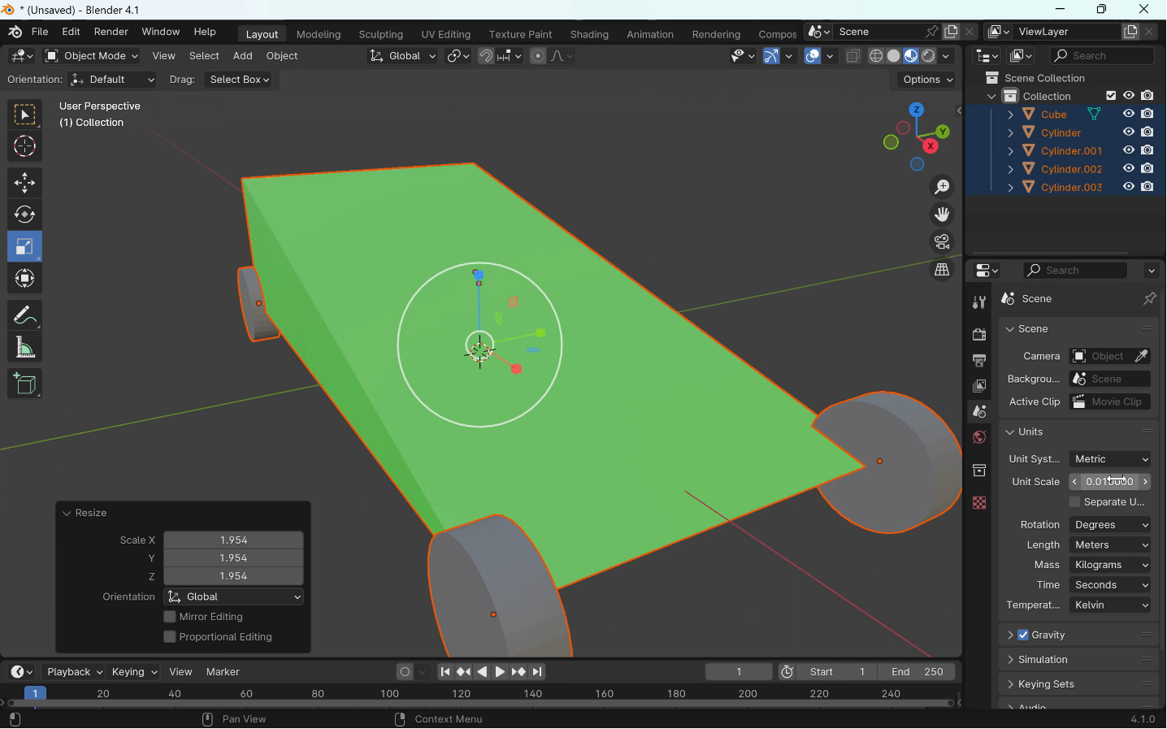Activate the Transform tool

(x=24, y=280)
